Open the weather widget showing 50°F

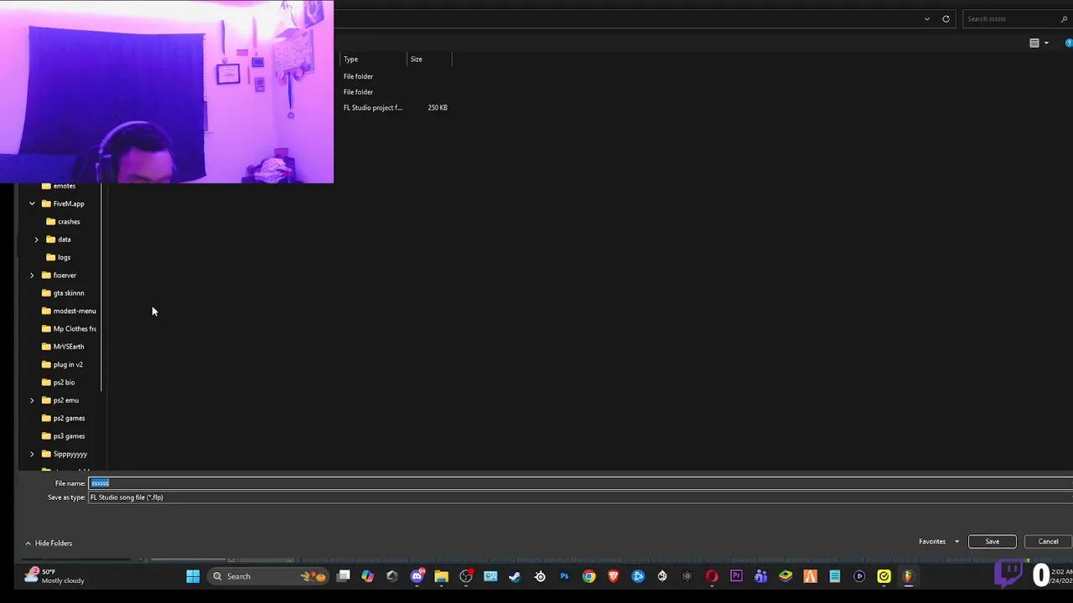[54, 576]
